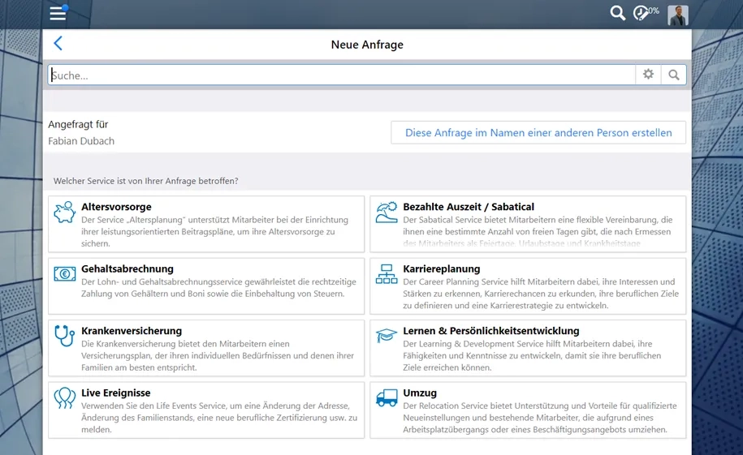
Task: Click the search field magnifier button
Action: pyautogui.click(x=673, y=75)
